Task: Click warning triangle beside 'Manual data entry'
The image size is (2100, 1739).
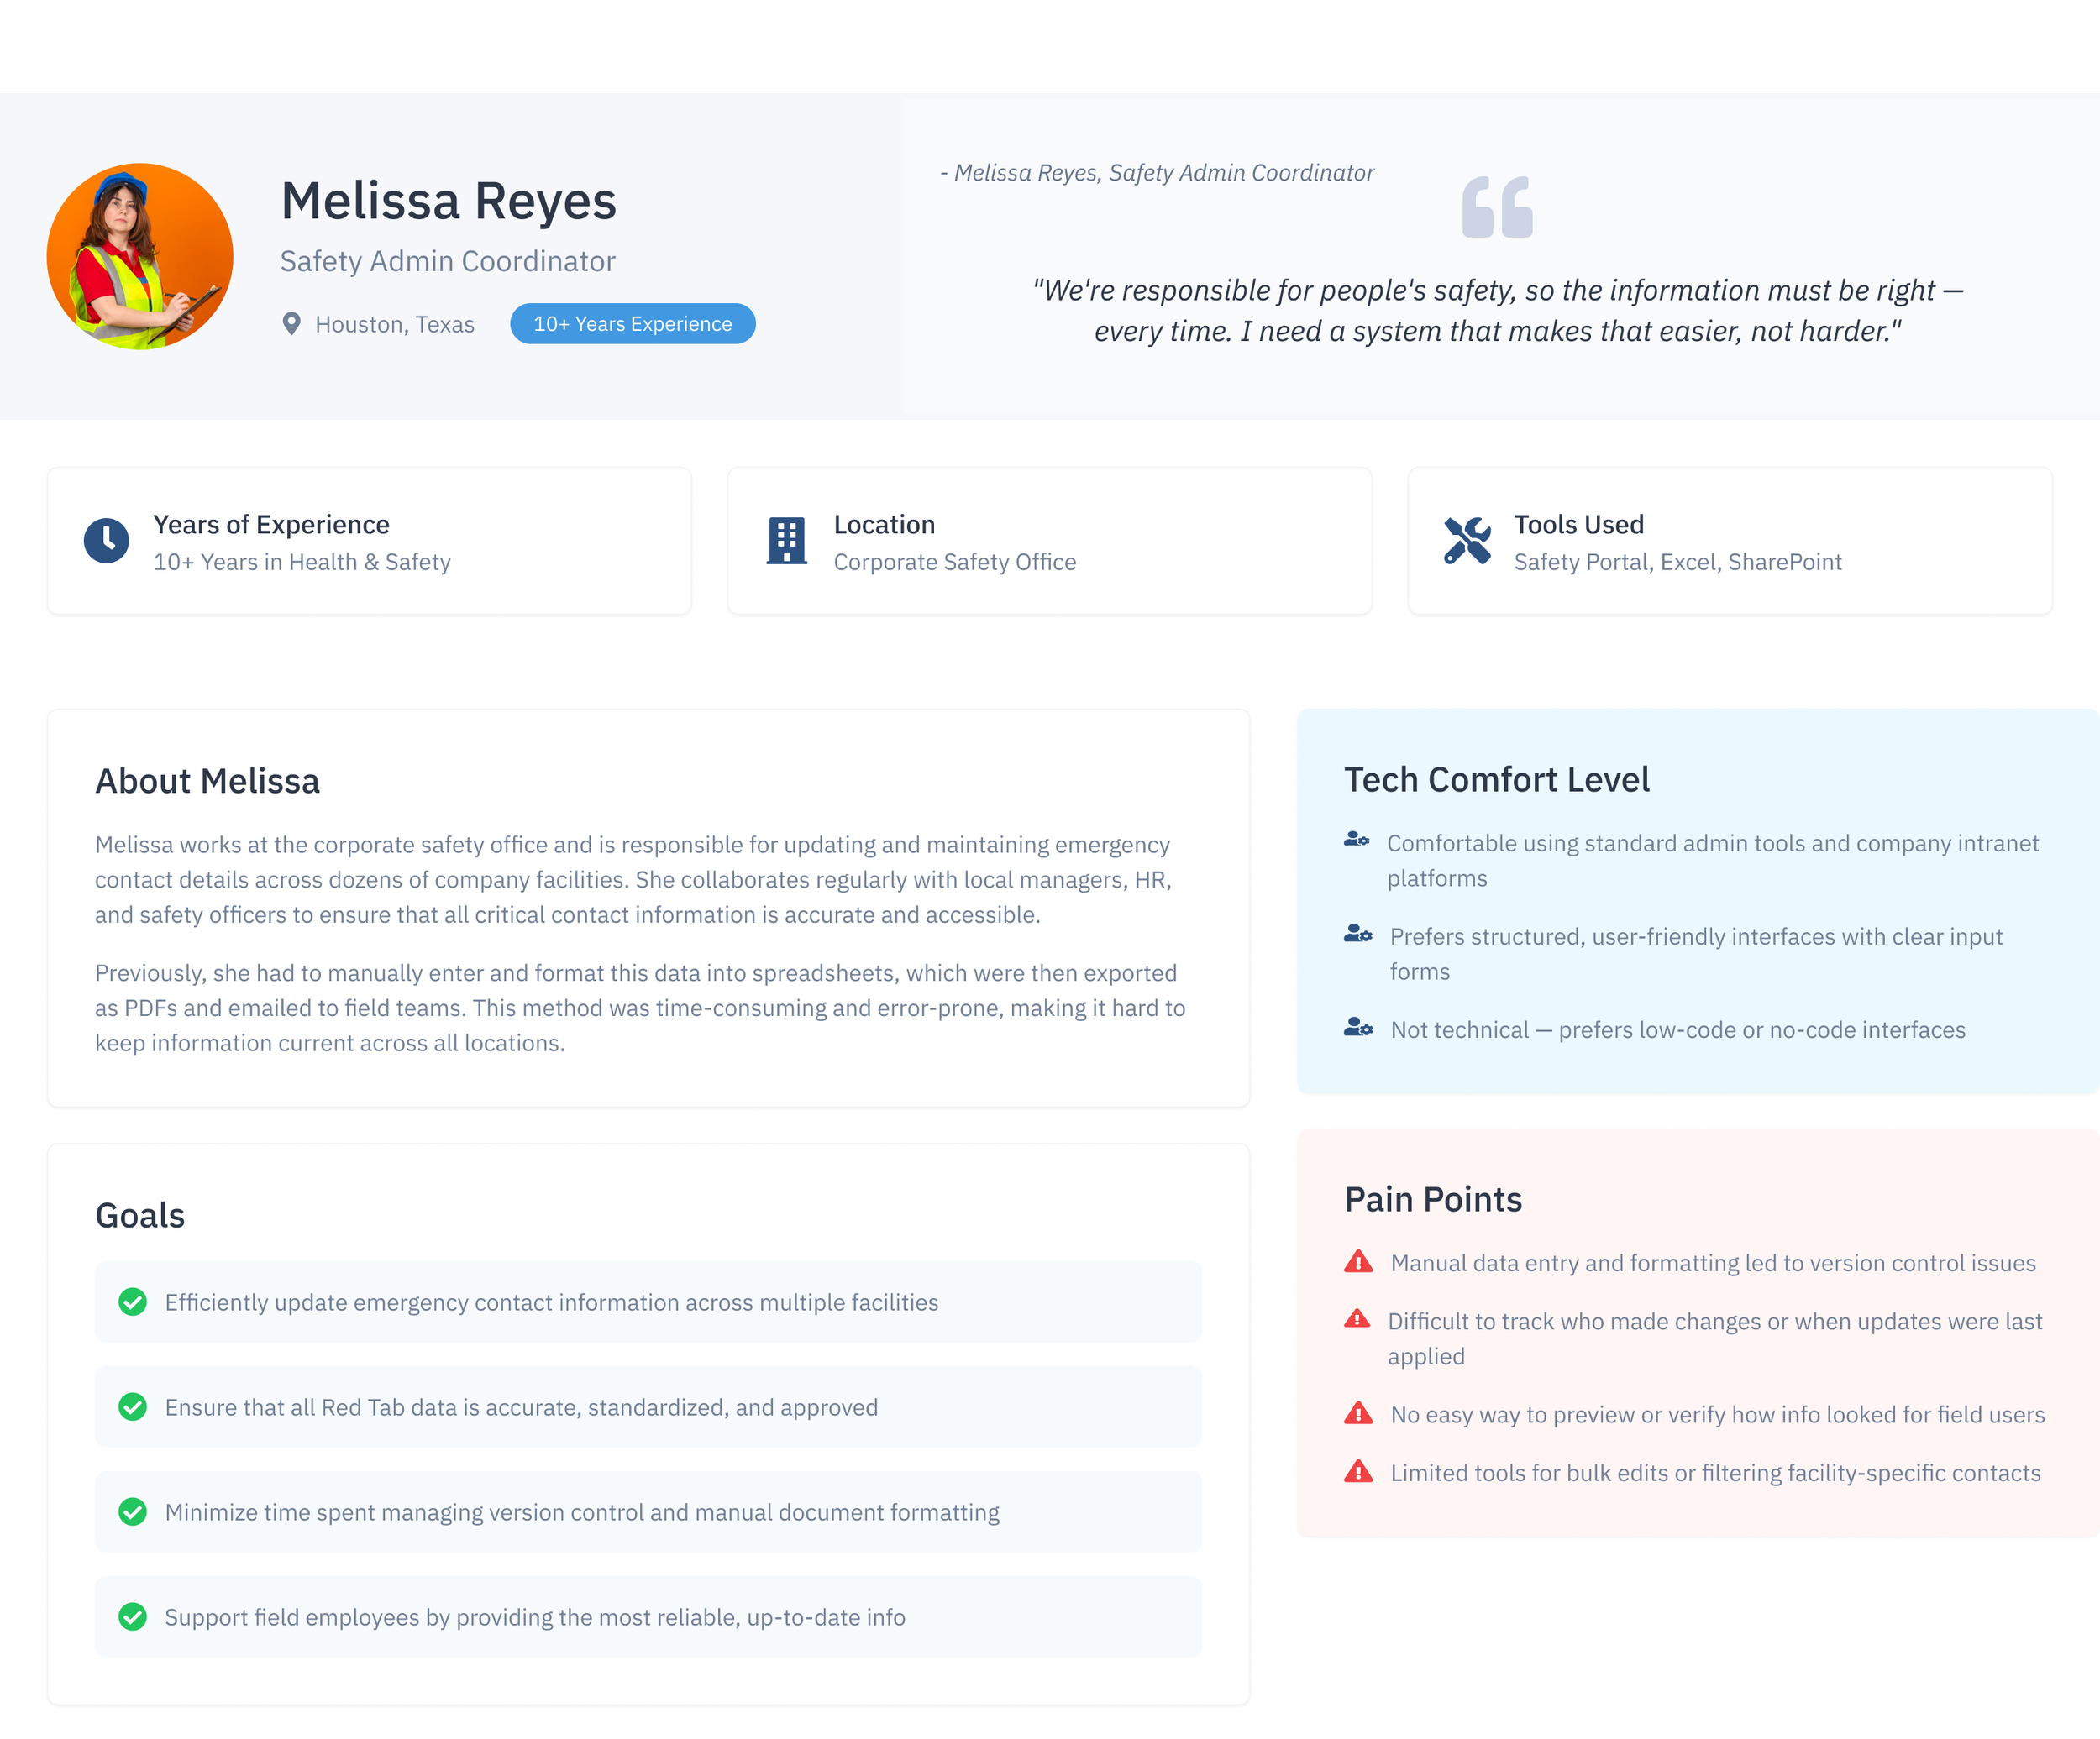Action: point(1357,1262)
